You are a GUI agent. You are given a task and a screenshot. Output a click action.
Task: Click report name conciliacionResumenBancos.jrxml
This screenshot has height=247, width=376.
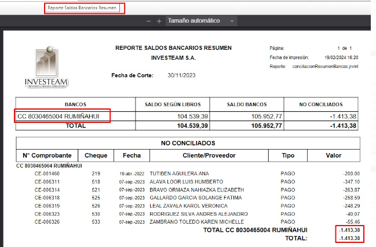[x=326, y=67]
